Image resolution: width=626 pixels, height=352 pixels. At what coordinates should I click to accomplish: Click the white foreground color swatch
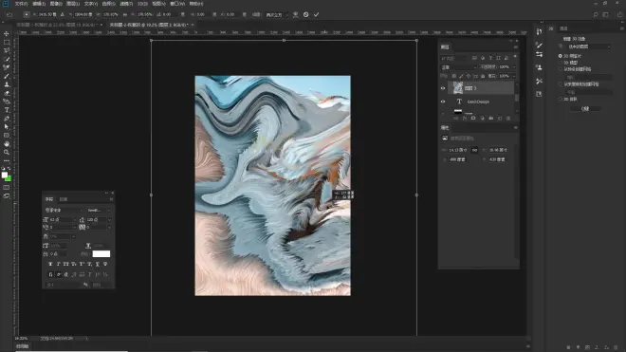pyautogui.click(x=5, y=175)
